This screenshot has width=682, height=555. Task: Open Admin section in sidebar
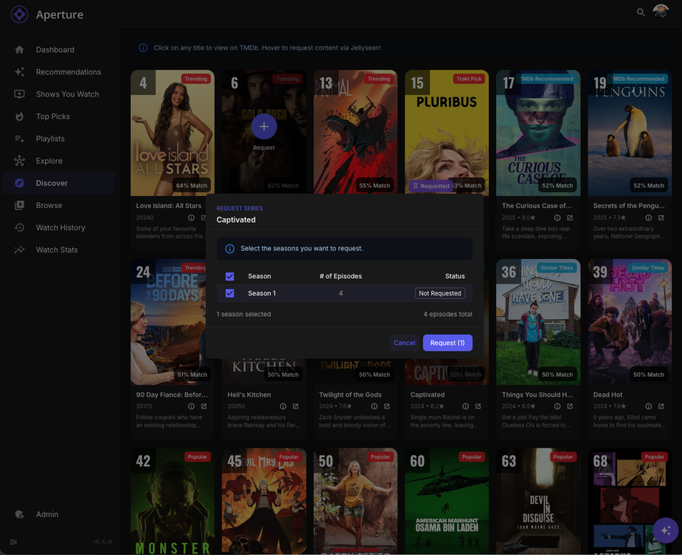(59, 514)
